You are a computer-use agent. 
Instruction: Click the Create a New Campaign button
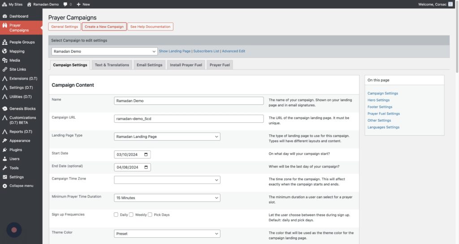104,26
